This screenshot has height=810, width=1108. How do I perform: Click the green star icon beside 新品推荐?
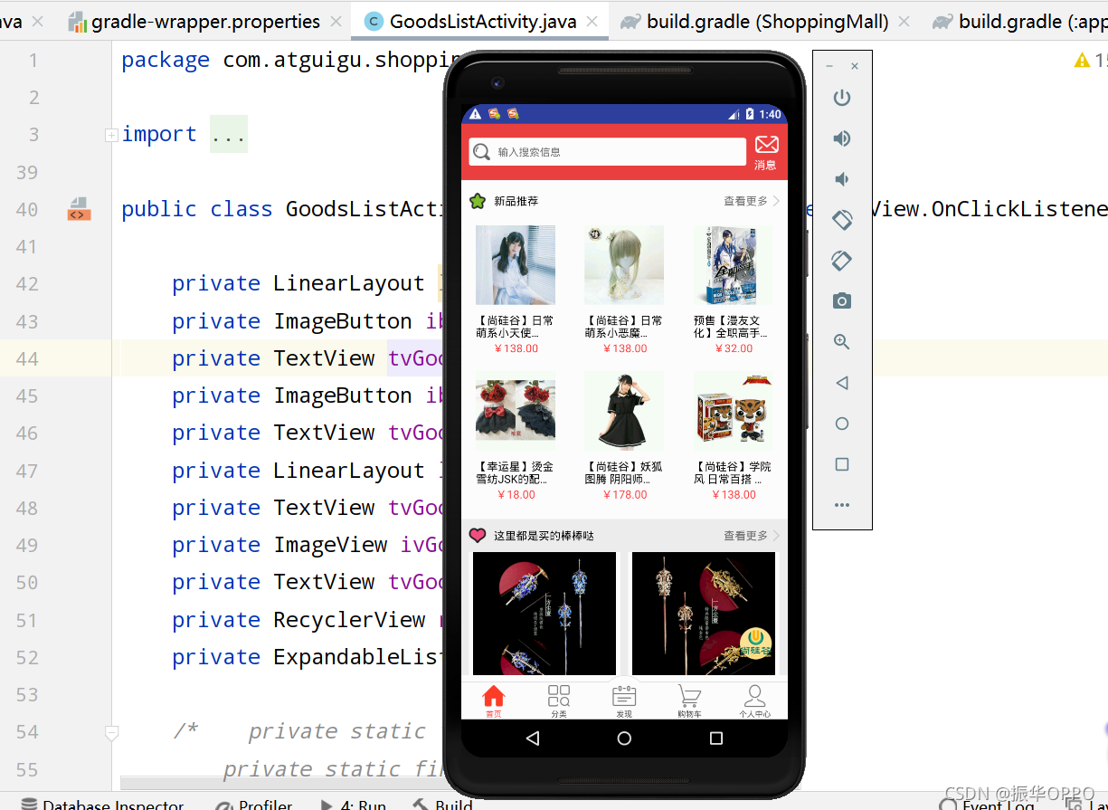pos(478,201)
